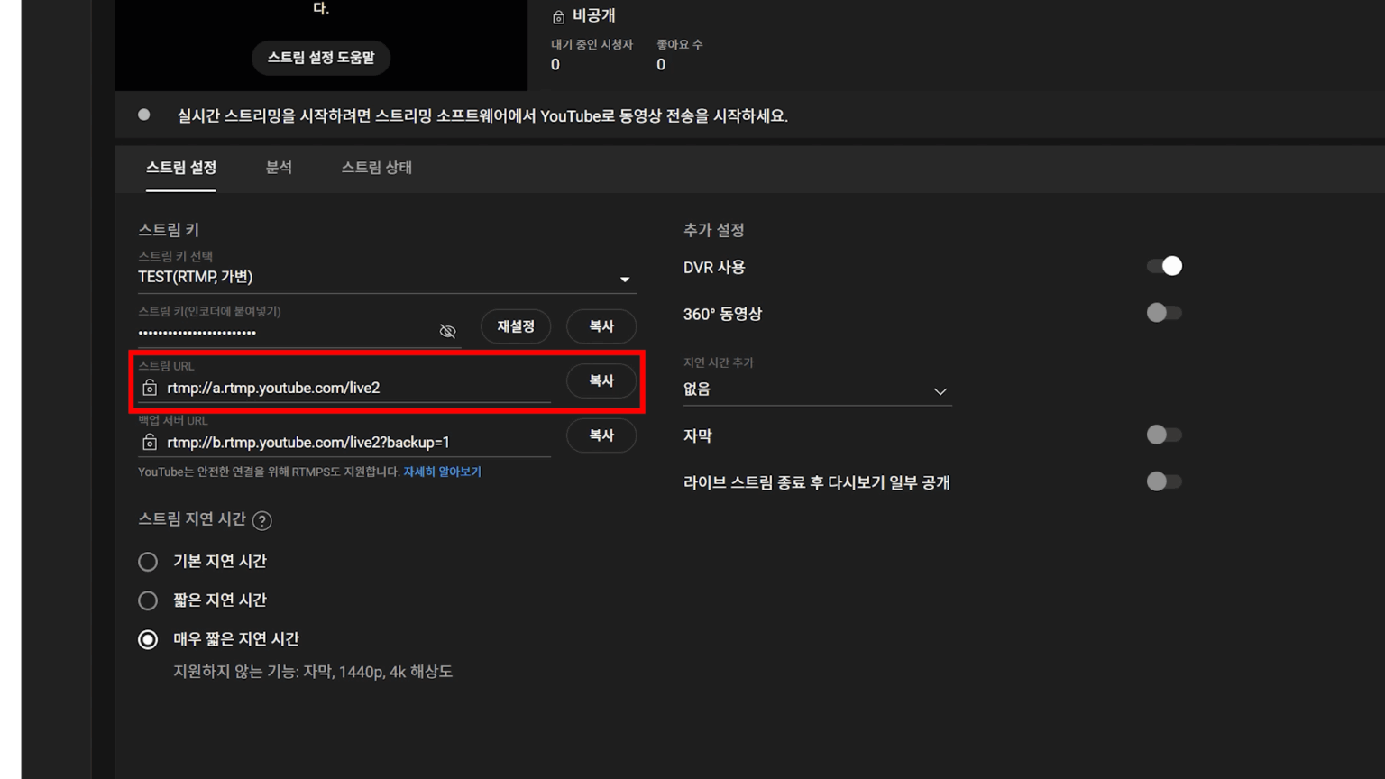Reveal the hidden stream key
The height and width of the screenshot is (779, 1385).
(x=447, y=331)
